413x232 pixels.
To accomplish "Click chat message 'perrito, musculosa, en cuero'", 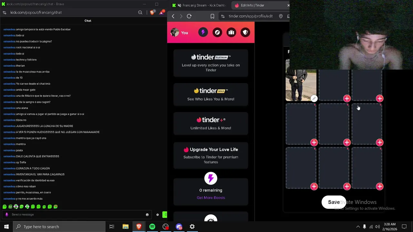I will (x=33, y=192).
